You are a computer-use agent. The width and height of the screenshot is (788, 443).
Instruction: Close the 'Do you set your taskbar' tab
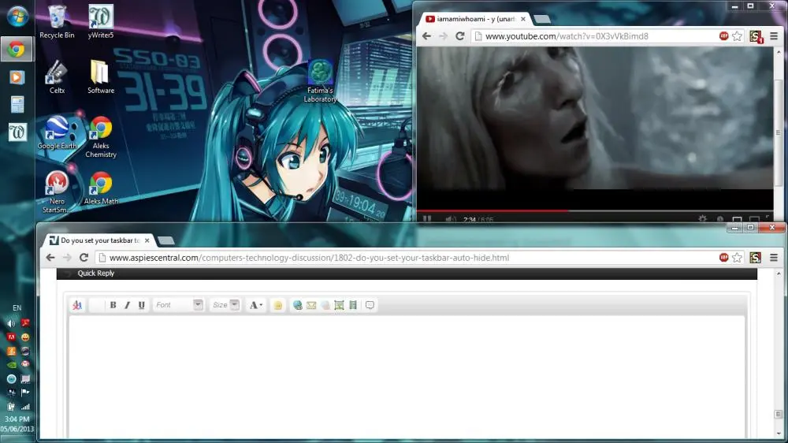(147, 240)
